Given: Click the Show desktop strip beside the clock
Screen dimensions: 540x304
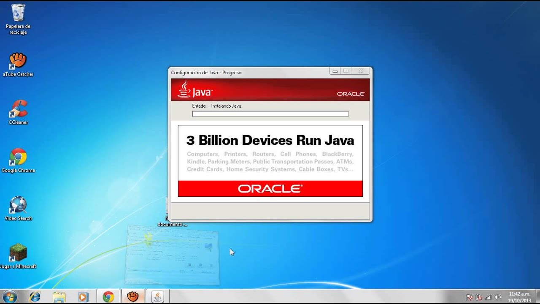Looking at the screenshot, I should point(537,297).
